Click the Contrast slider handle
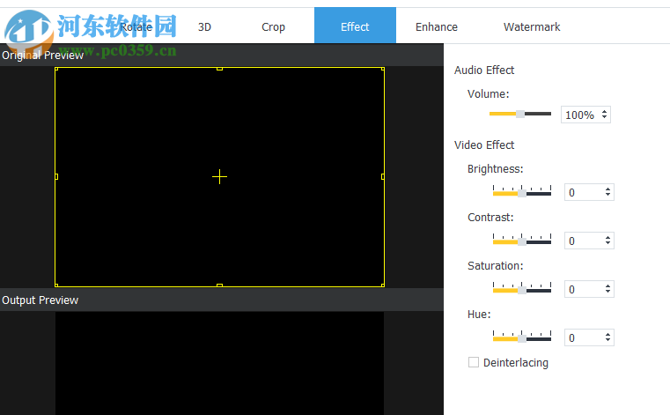 [x=522, y=241]
